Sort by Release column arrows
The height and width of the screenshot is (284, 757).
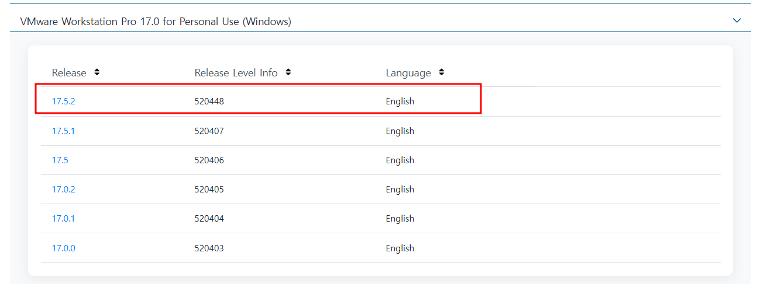click(97, 72)
